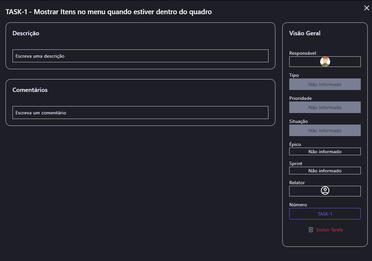Focus the Escreva uma descrição input
The image size is (372, 261).
140,56
